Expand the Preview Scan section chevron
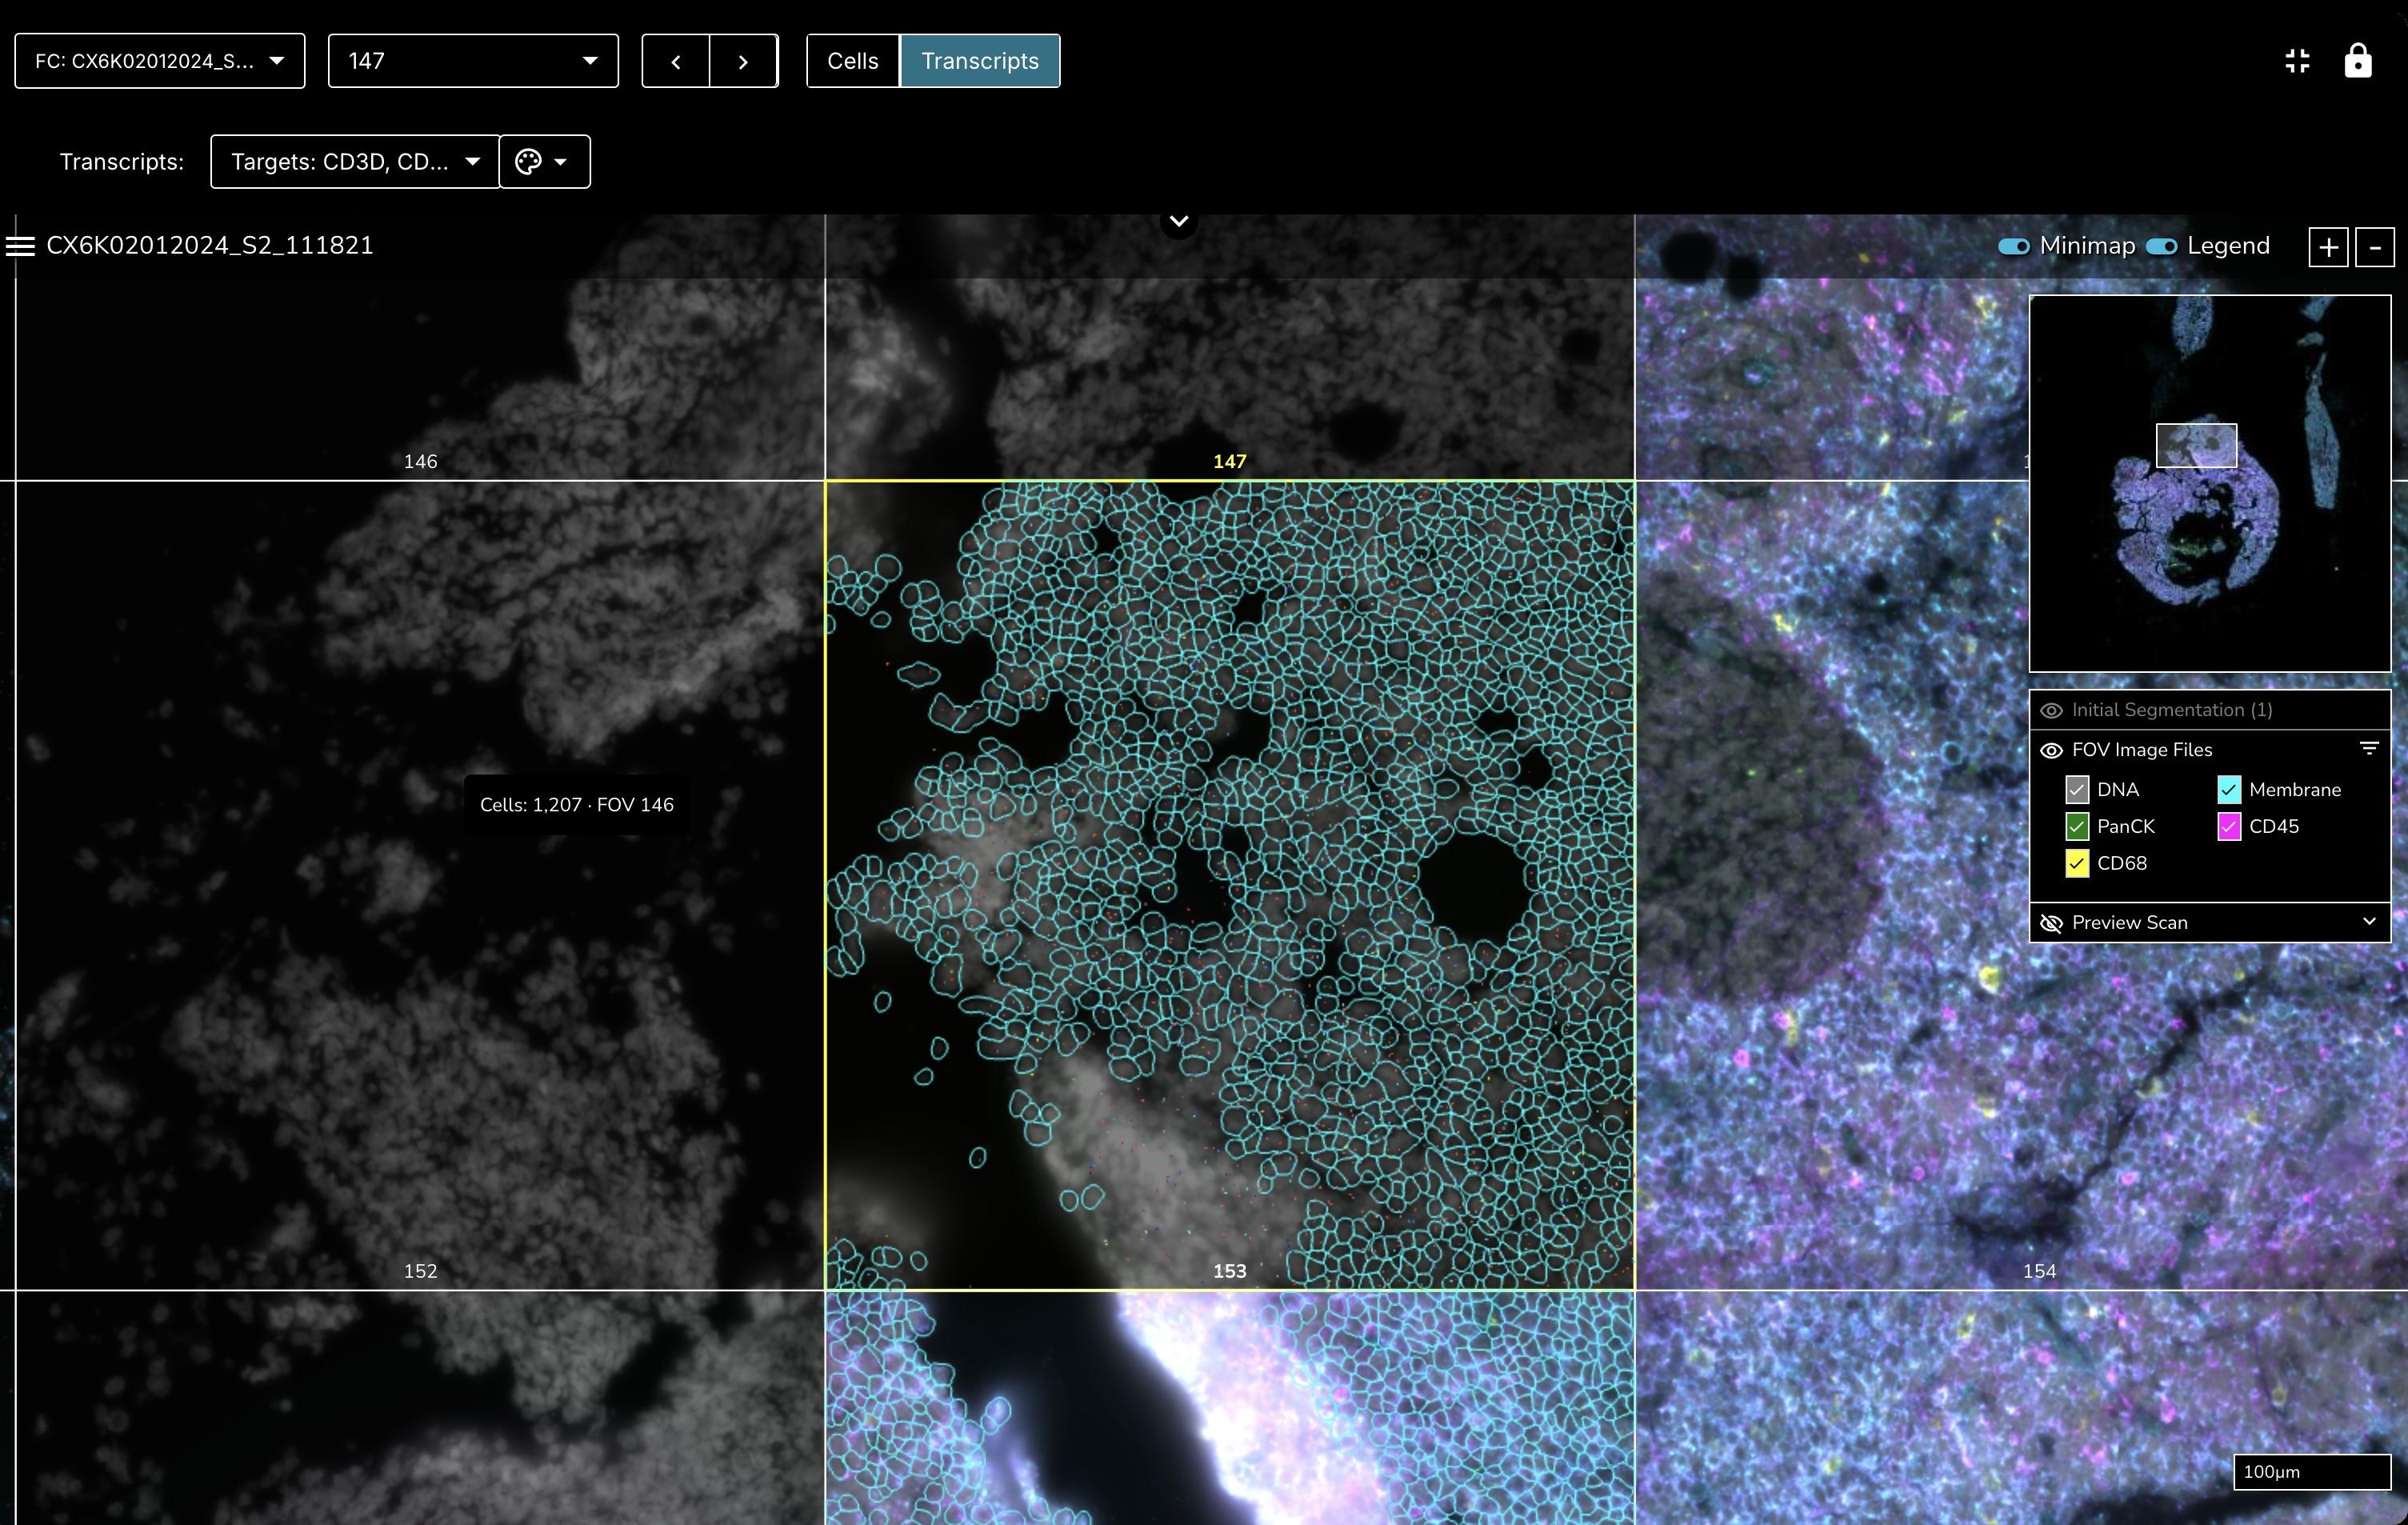This screenshot has height=1525, width=2408. click(x=2368, y=922)
